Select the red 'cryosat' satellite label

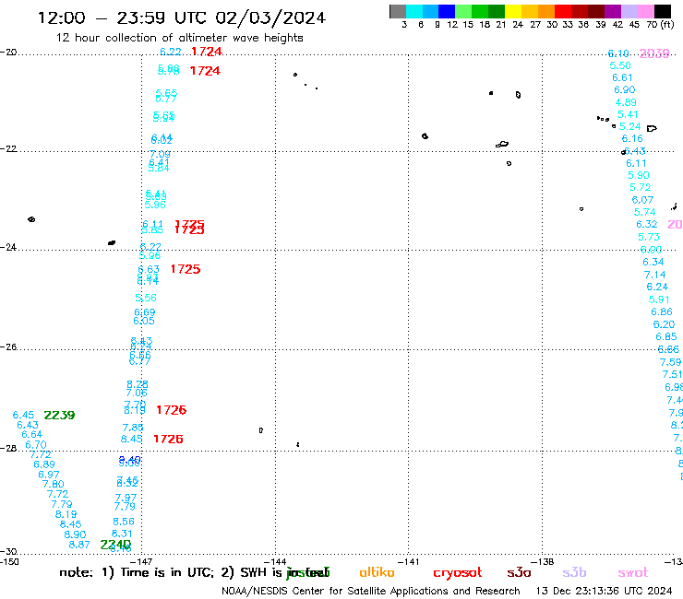(x=458, y=572)
